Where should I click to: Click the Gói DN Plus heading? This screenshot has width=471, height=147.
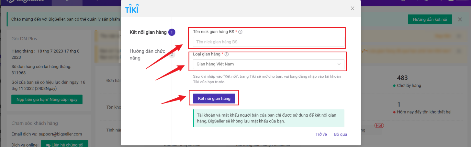24,39
